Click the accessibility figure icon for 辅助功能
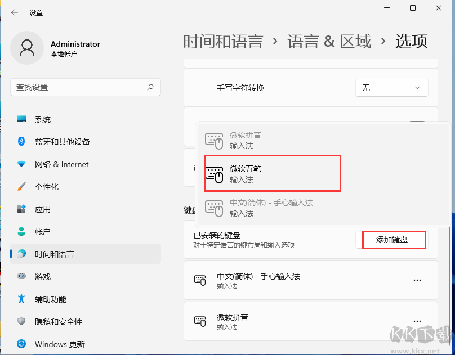The height and width of the screenshot is (355, 455). click(x=21, y=299)
